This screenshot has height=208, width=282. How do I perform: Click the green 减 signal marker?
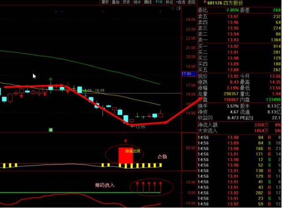(x=51, y=130)
